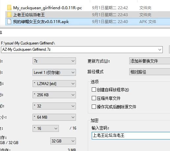
Task: Click the APK 文件 type cell
Action: 148,22
